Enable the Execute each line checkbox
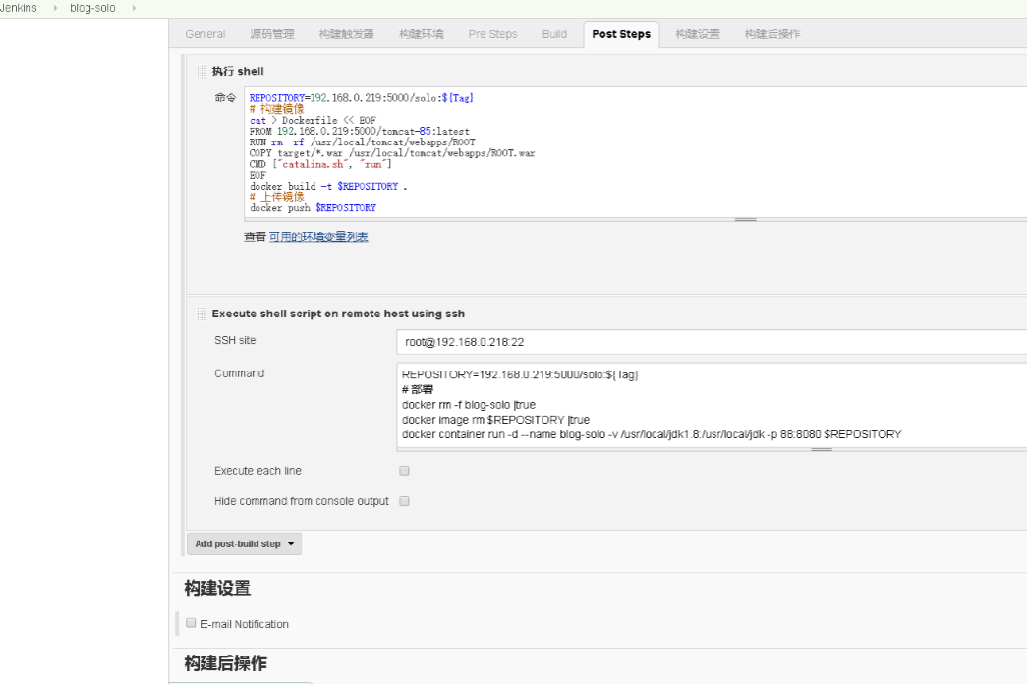This screenshot has width=1027, height=684. click(x=404, y=471)
